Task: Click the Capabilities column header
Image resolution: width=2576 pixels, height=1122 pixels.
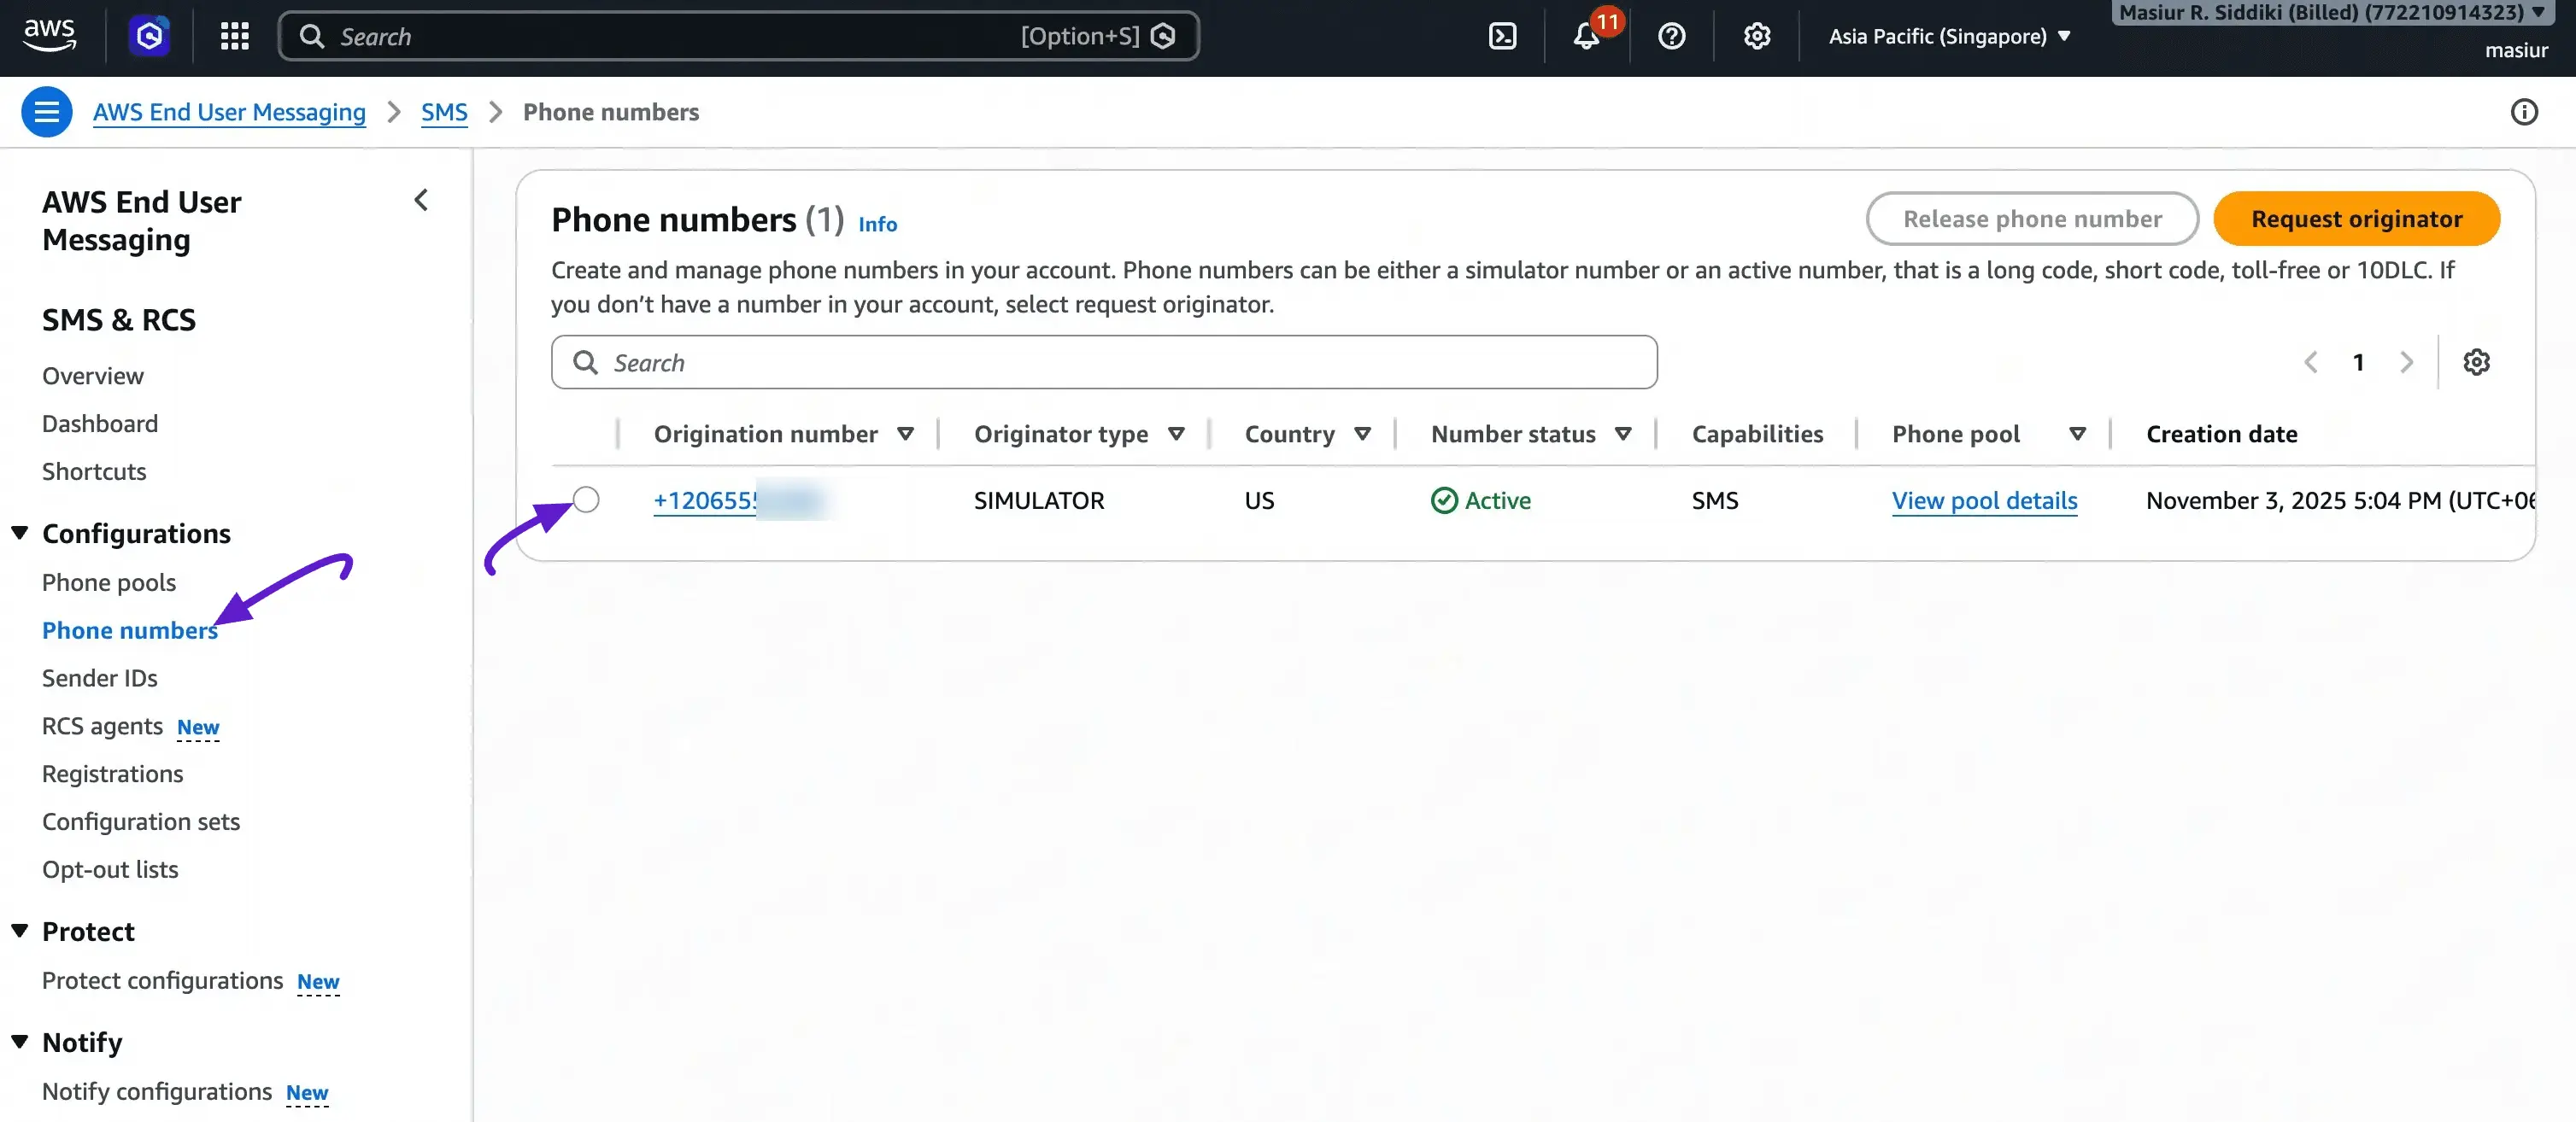Action: (x=1757, y=434)
